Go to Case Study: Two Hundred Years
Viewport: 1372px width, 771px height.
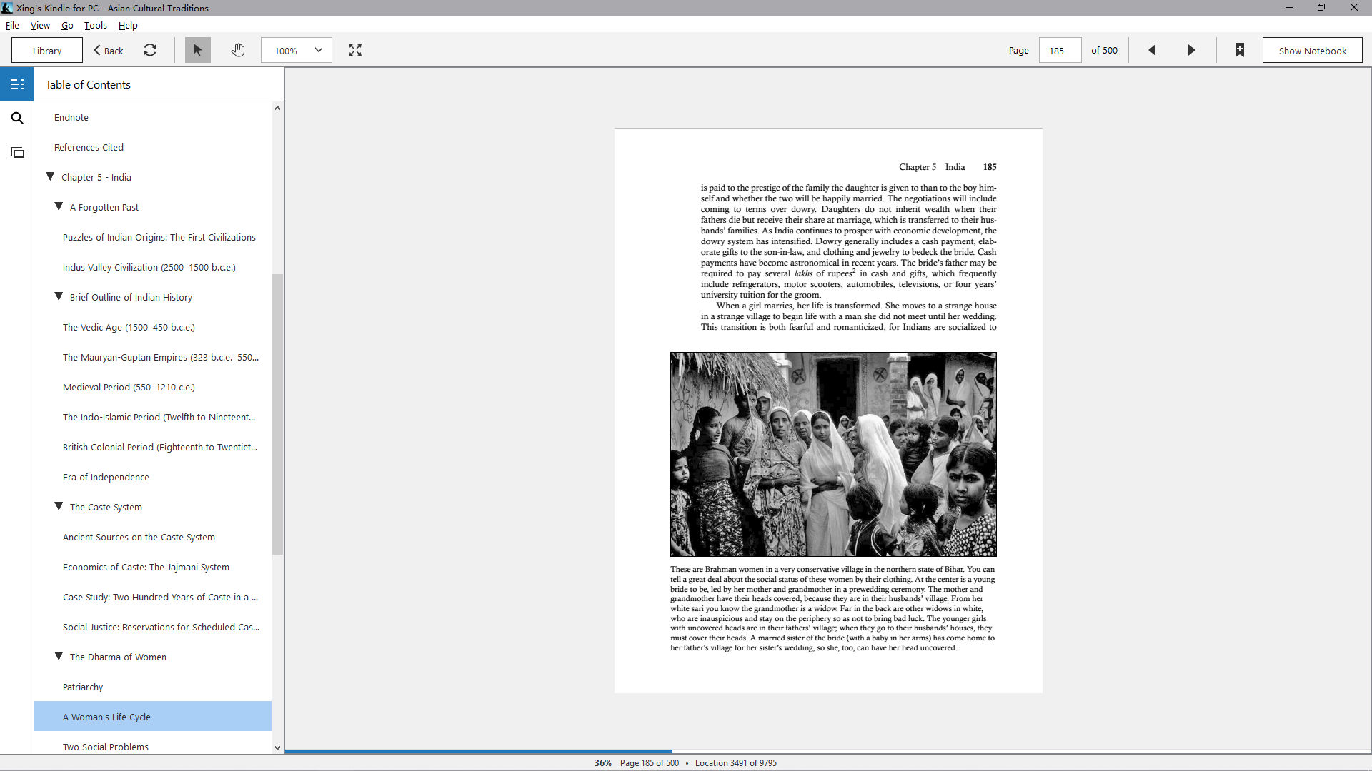tap(153, 597)
